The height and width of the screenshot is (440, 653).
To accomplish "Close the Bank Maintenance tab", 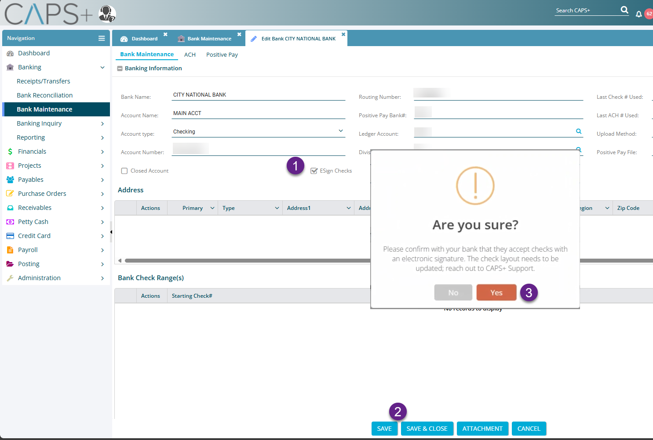I will (239, 34).
